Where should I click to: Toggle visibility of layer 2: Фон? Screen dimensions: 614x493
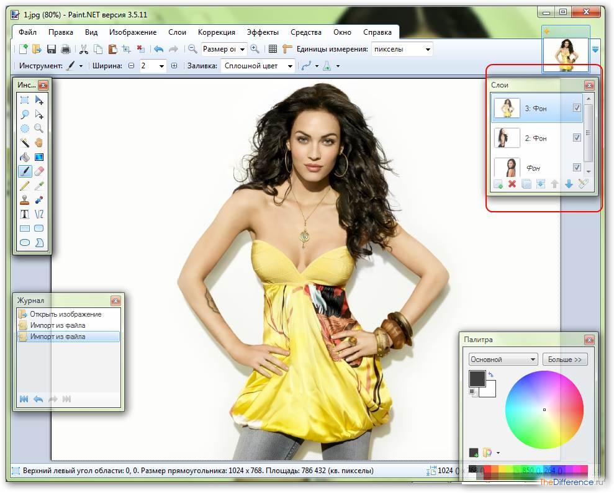click(576, 137)
